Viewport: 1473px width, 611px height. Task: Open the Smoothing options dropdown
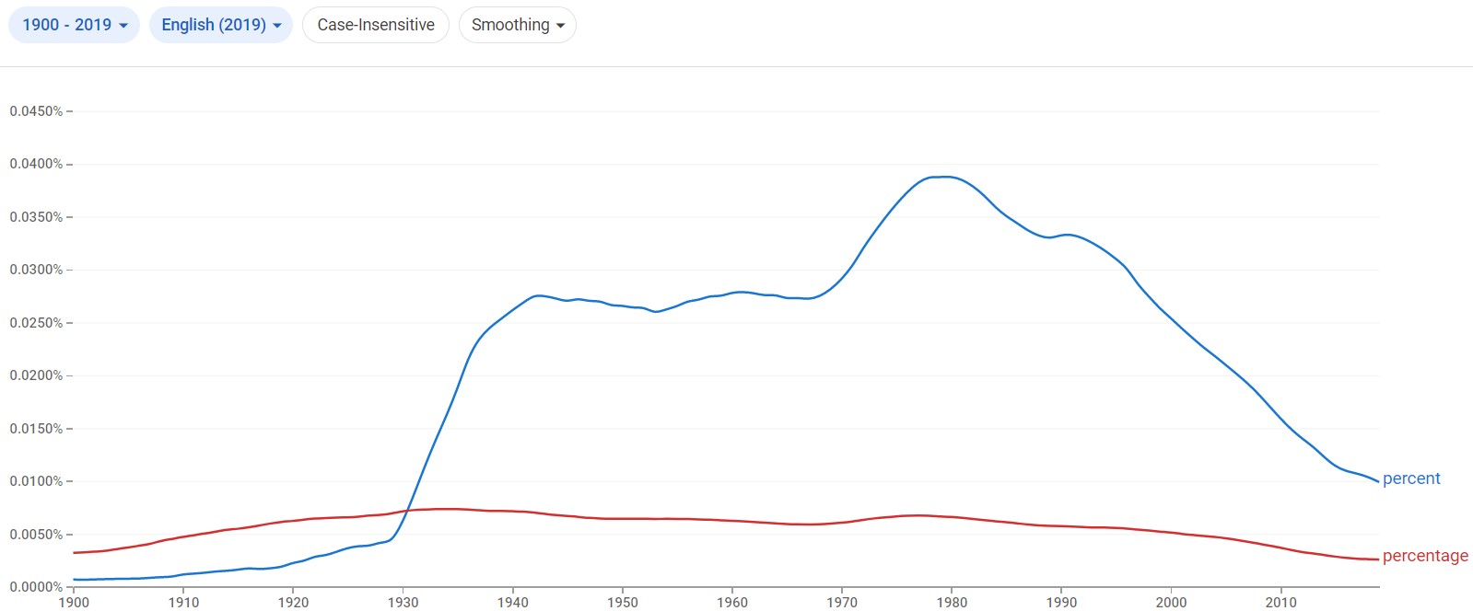(517, 25)
